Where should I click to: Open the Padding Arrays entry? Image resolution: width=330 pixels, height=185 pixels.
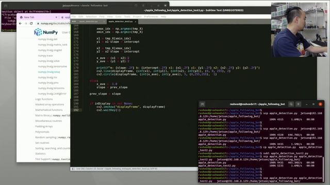pos(44,126)
